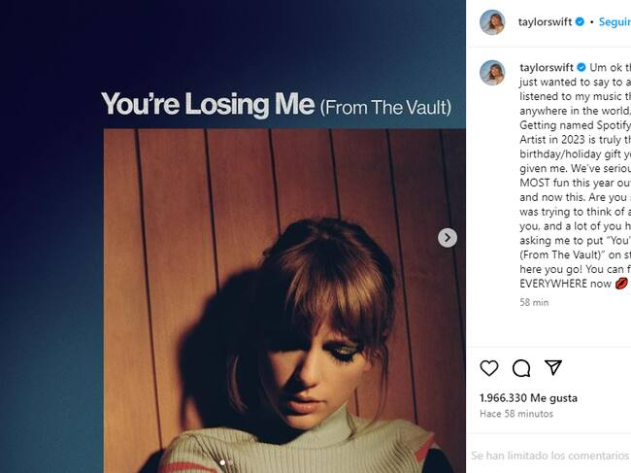The height and width of the screenshot is (473, 631).
Task: Open the profile picture in the post header
Action: (x=492, y=22)
